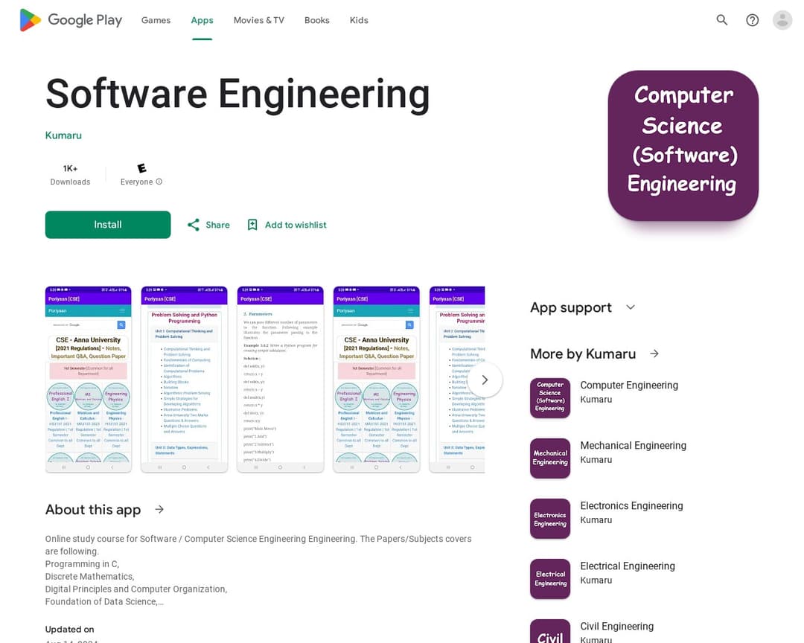This screenshot has width=804, height=643.
Task: Click the About this app heading
Action: tap(93, 510)
